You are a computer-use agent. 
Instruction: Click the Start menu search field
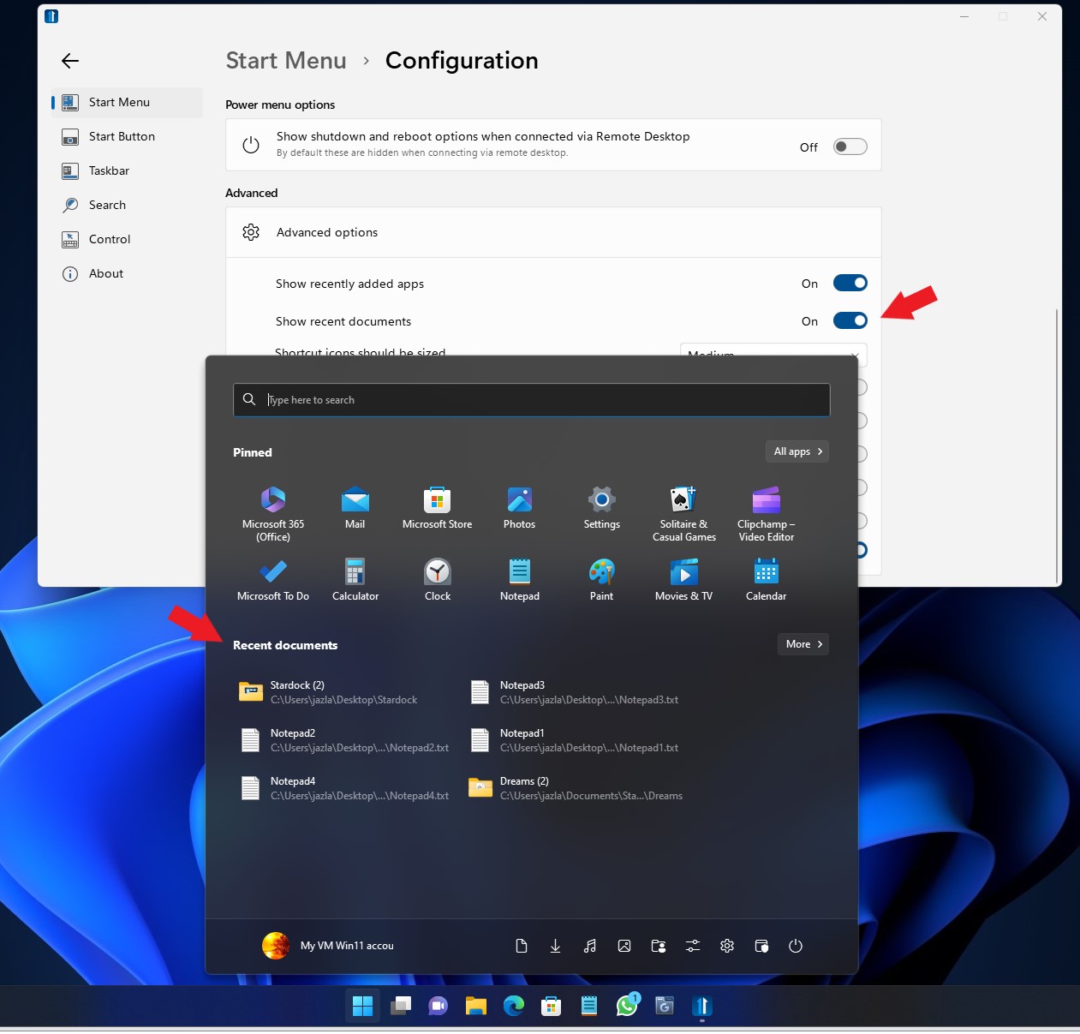[531, 400]
